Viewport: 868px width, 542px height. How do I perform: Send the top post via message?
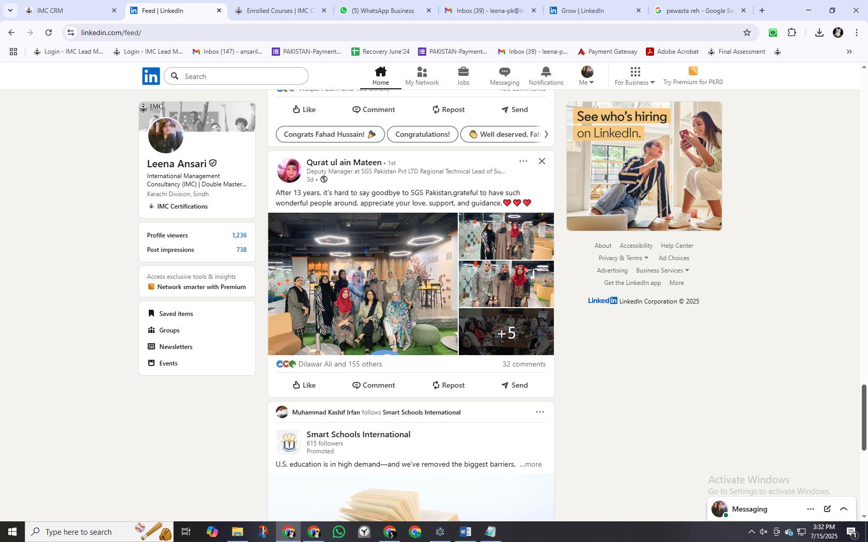(515, 109)
